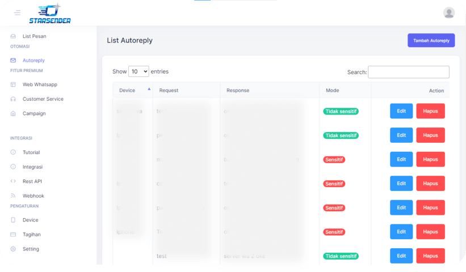Click the Customer Service headset icon
This screenshot has width=466, height=272.
click(13, 99)
